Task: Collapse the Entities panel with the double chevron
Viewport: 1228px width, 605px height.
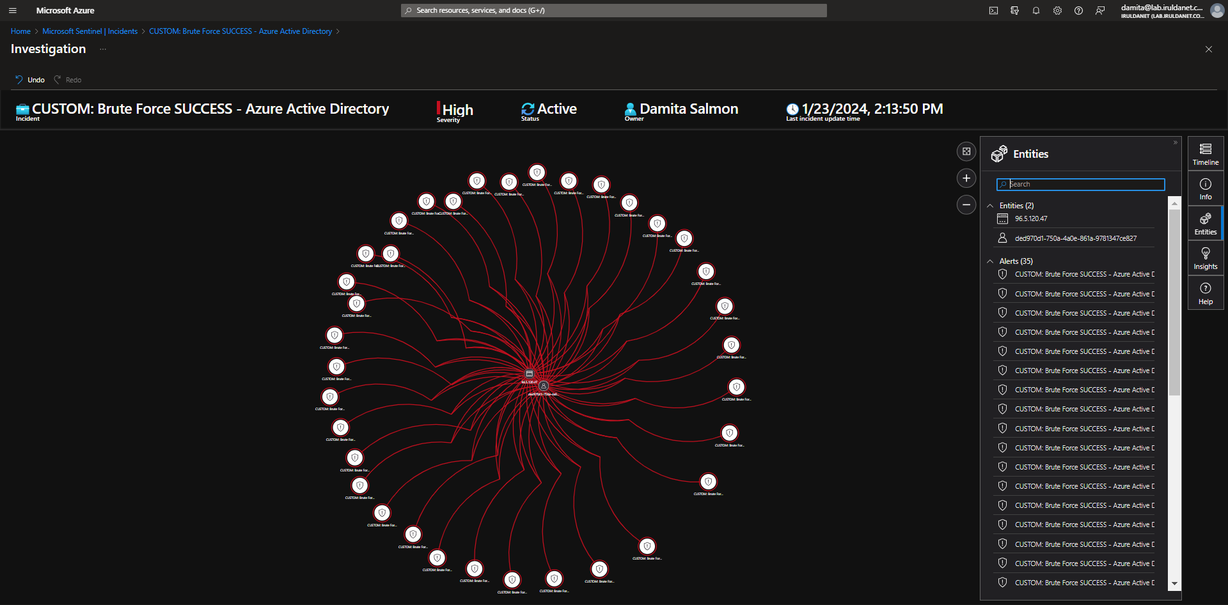Action: point(1176,142)
